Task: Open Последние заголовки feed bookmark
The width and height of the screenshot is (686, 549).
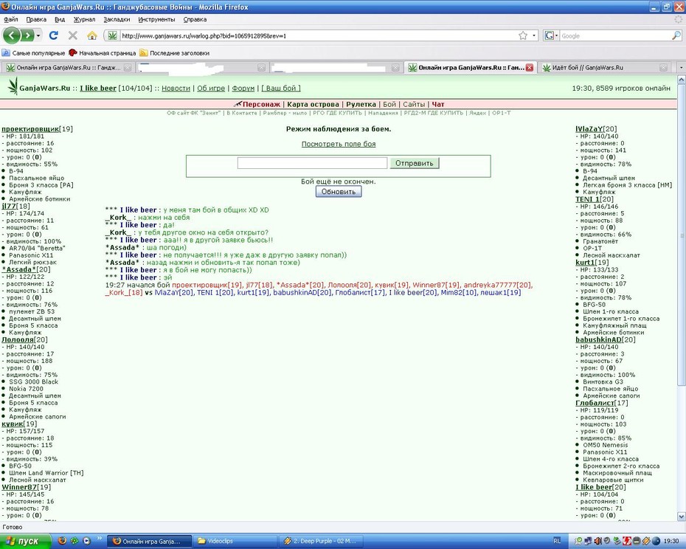Action: (x=175, y=53)
